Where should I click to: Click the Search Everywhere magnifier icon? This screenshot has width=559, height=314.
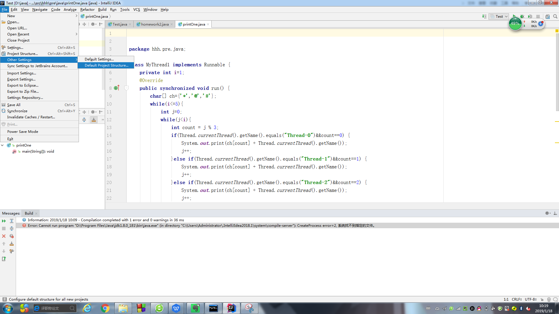555,17
